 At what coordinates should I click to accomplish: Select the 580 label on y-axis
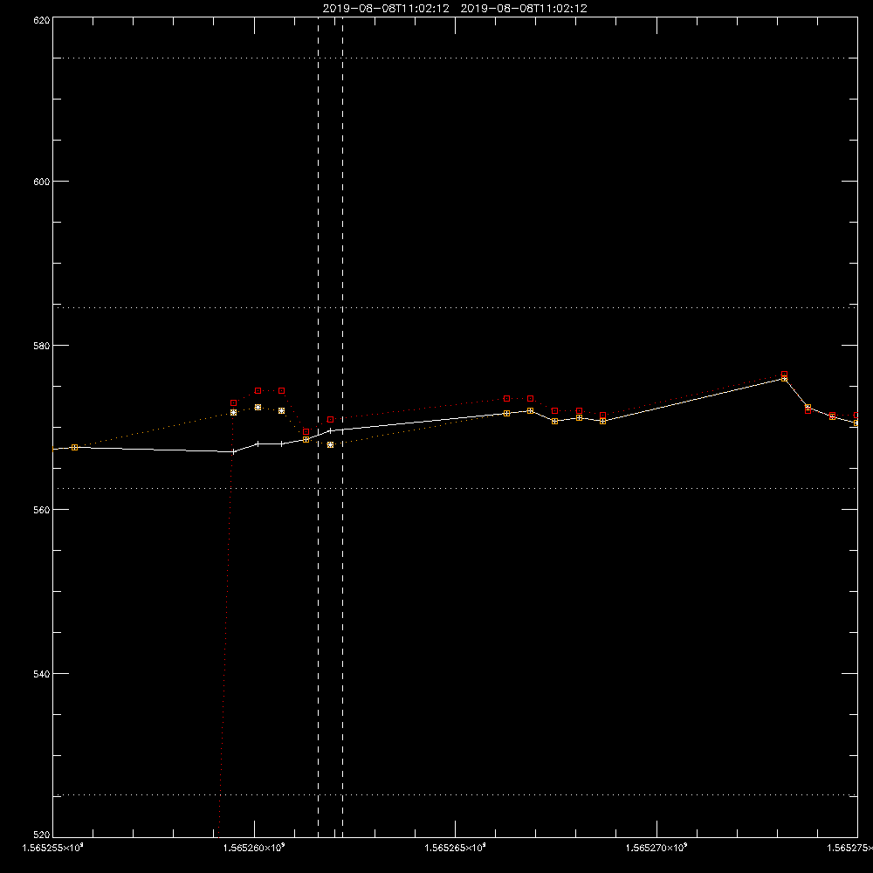click(42, 346)
